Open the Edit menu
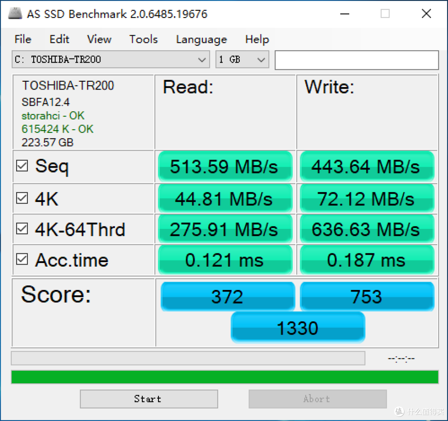Image resolution: width=448 pixels, height=421 pixels. tap(59, 39)
